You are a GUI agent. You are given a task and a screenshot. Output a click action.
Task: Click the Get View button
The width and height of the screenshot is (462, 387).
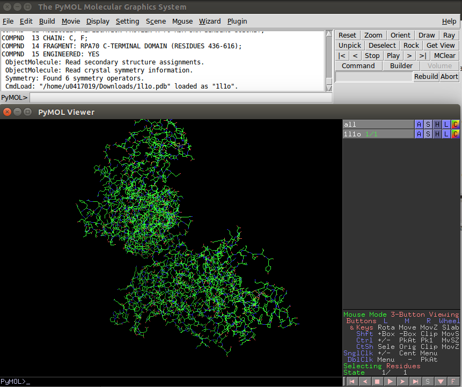[x=441, y=46]
